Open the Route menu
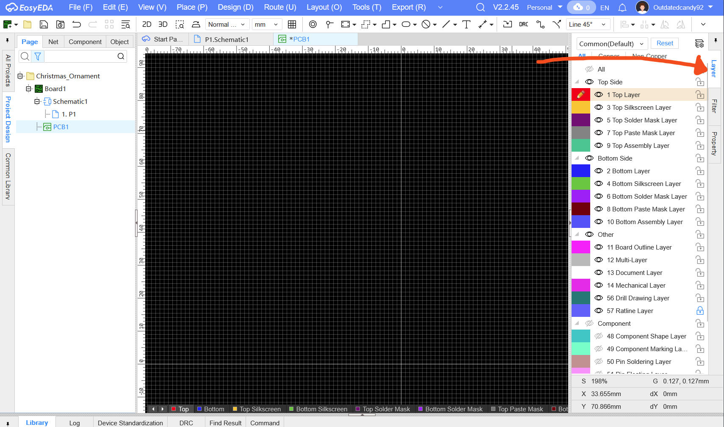Viewport: 724px width, 427px height. click(279, 8)
